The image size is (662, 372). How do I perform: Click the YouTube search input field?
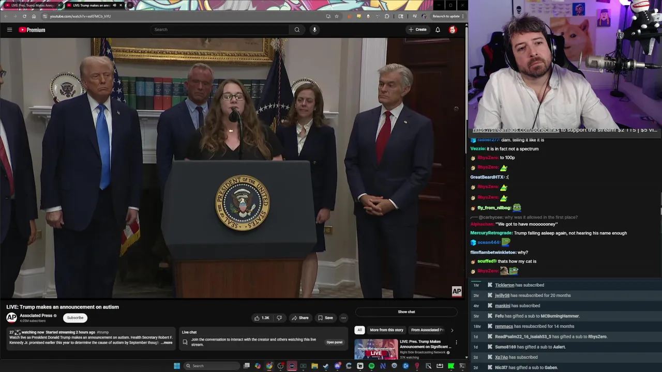220,29
